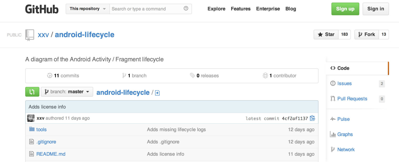Star the android-lifecycle repository
Screen dimensions: 399x162
coord(326,34)
